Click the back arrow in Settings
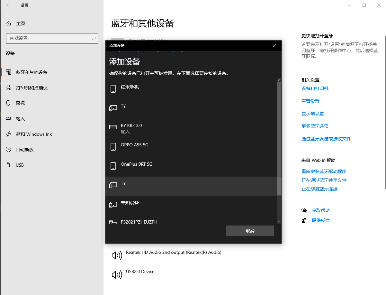386x295 pixels. point(8,5)
